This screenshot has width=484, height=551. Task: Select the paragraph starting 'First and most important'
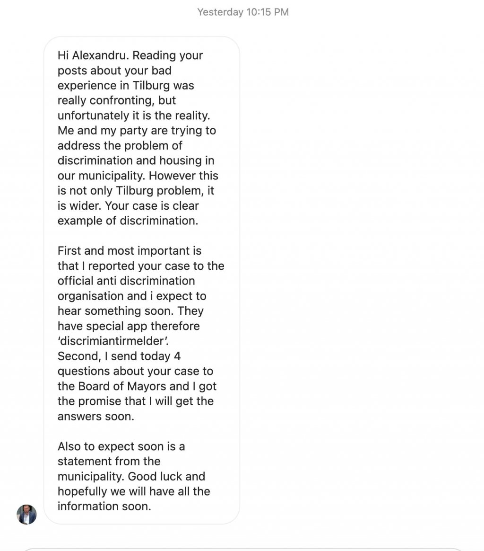point(141,333)
